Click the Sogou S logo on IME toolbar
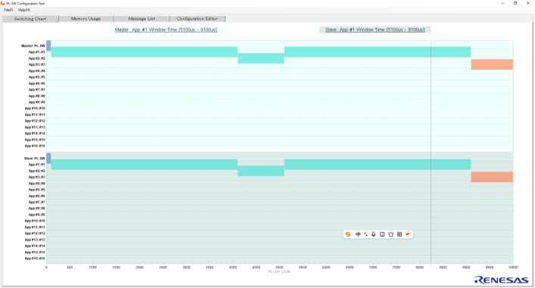The width and height of the screenshot is (535, 288). tap(347, 234)
